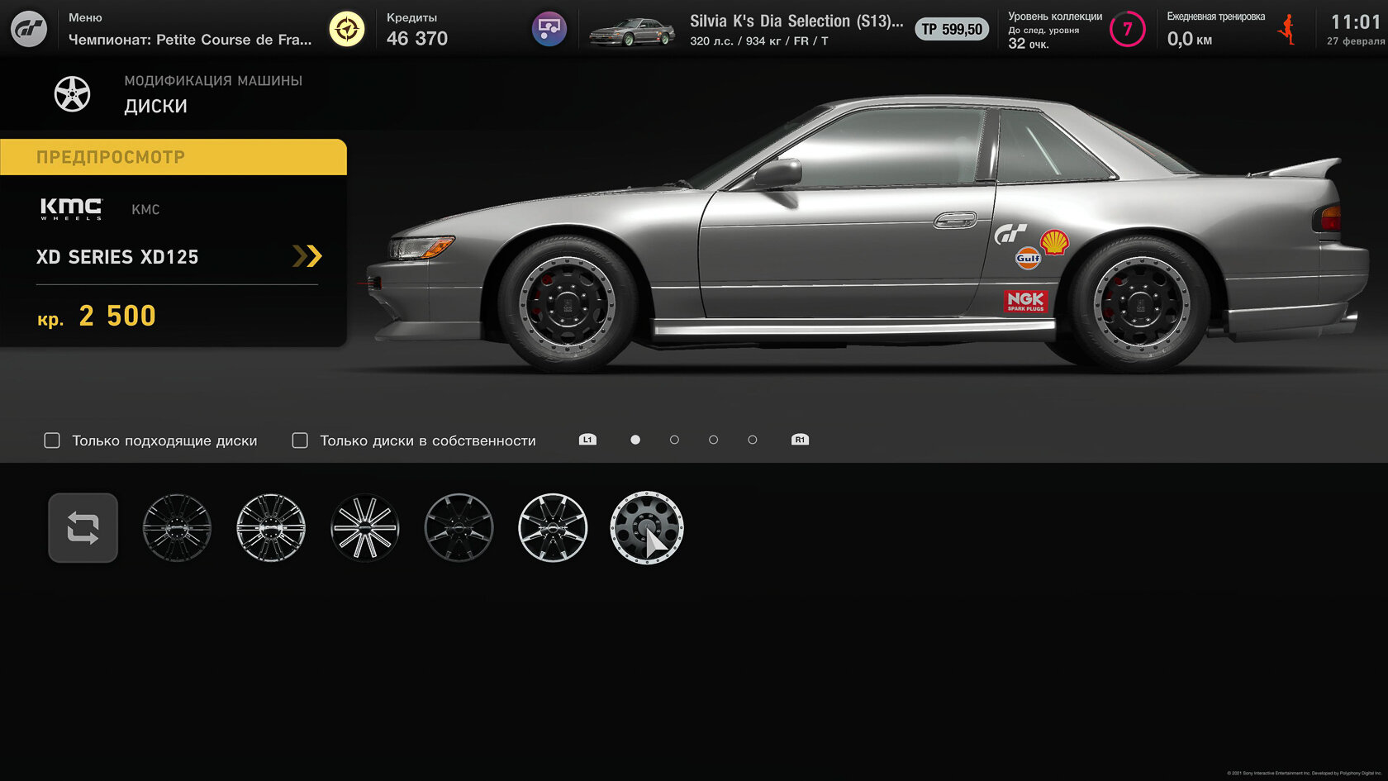Click the car's rear wheel preview

(x=1140, y=305)
